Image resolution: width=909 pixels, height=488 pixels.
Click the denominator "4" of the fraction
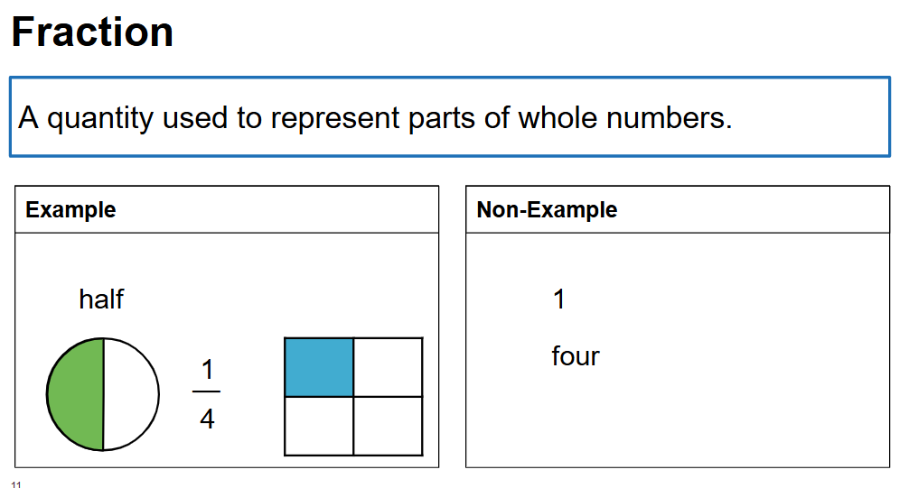207,419
